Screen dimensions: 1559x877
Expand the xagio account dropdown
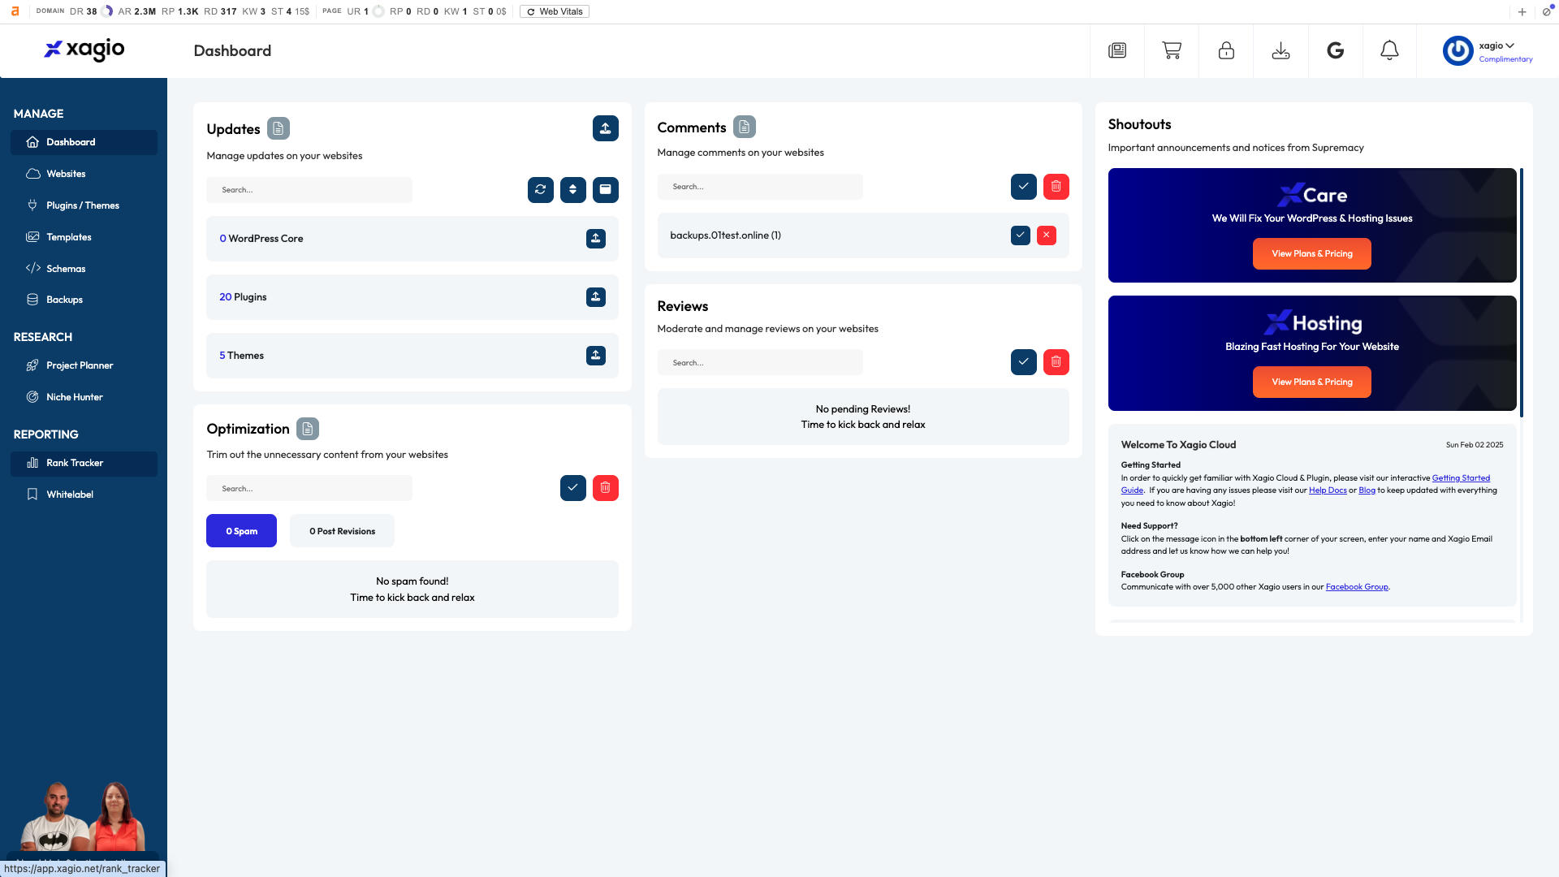1496,45
